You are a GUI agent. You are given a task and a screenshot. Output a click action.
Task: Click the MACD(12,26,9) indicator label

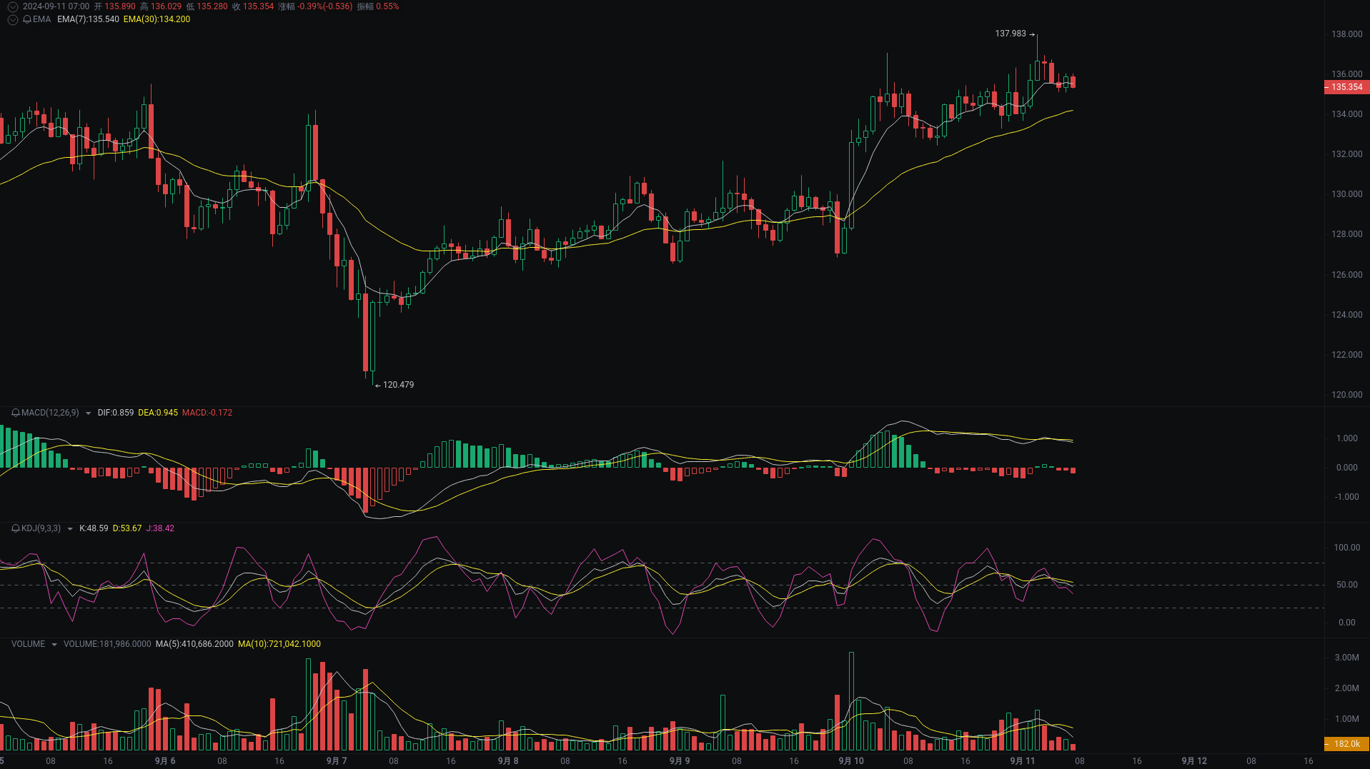[49, 413]
